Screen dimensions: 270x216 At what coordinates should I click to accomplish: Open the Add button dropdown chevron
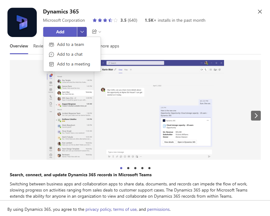coord(82,32)
